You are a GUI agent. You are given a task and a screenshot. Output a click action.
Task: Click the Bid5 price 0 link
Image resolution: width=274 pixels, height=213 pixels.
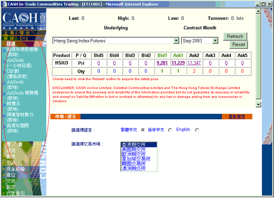(x=99, y=63)
